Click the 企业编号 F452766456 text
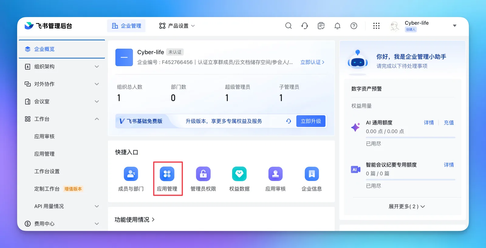 coord(165,62)
